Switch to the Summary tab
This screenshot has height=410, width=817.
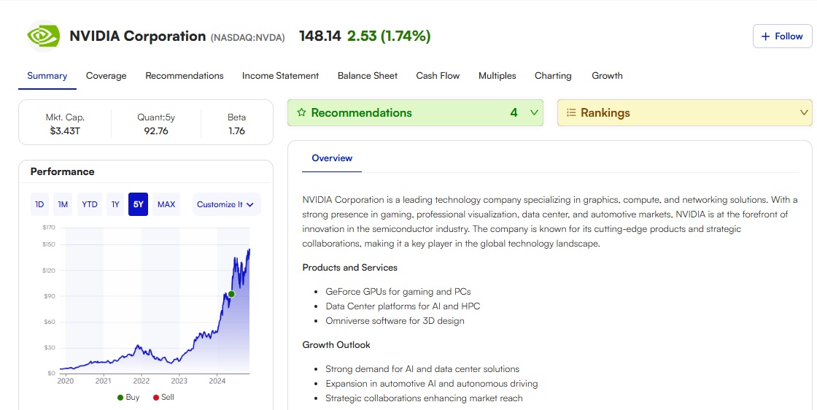pyautogui.click(x=47, y=76)
